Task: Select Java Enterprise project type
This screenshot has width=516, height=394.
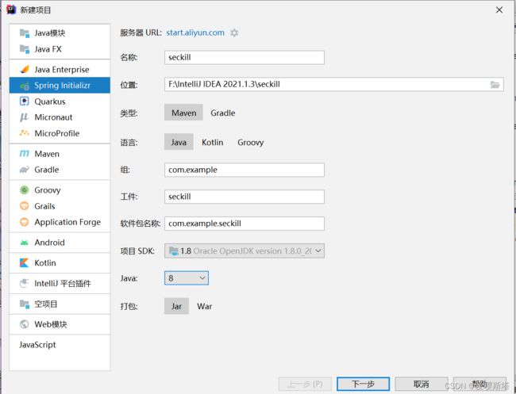Action: coord(60,69)
